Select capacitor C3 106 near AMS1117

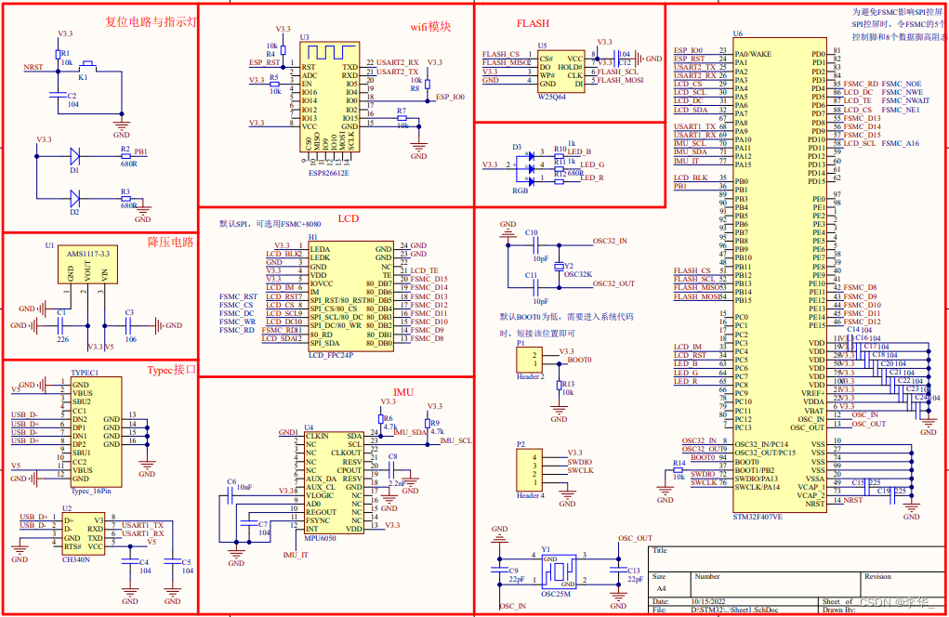(129, 325)
